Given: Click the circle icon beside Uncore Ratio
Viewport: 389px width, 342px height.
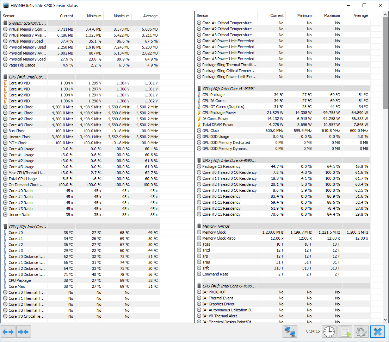Looking at the screenshot, I should pos(5,215).
